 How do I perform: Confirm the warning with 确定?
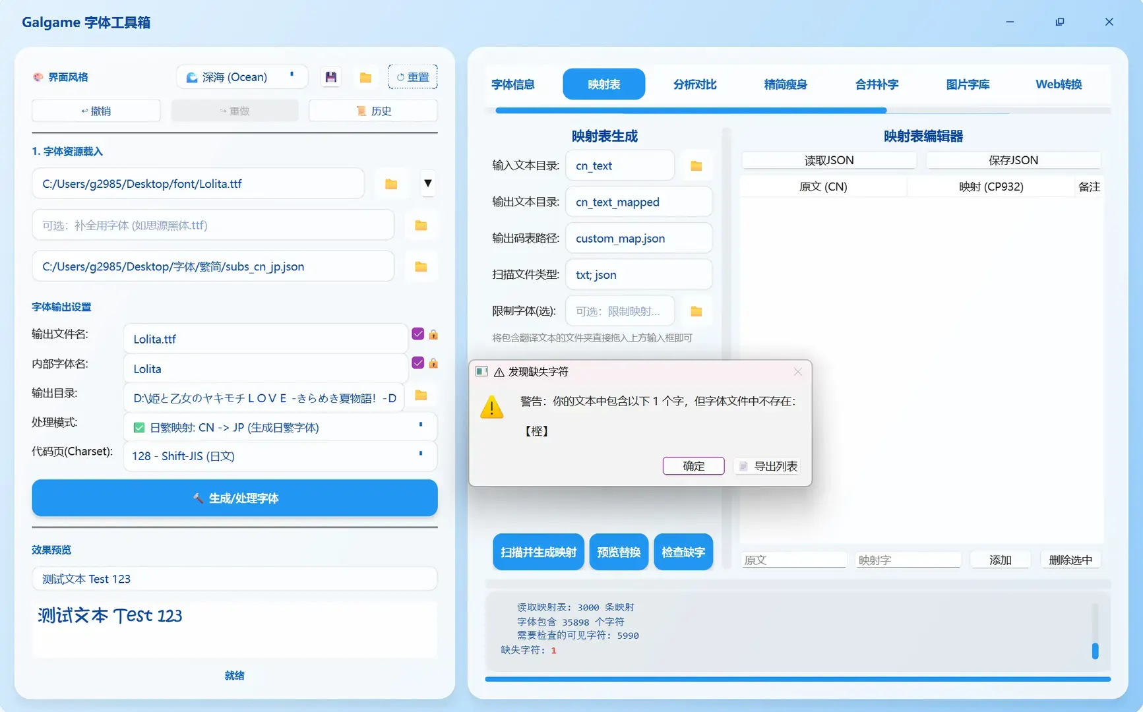click(x=694, y=466)
